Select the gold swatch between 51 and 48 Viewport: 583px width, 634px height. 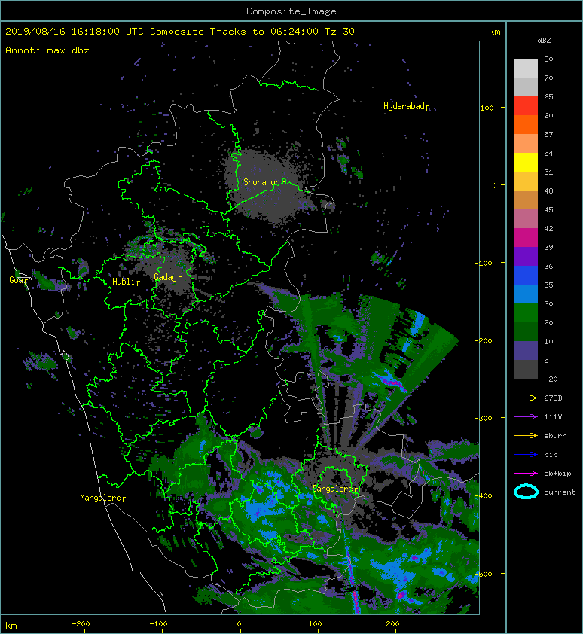526,181
